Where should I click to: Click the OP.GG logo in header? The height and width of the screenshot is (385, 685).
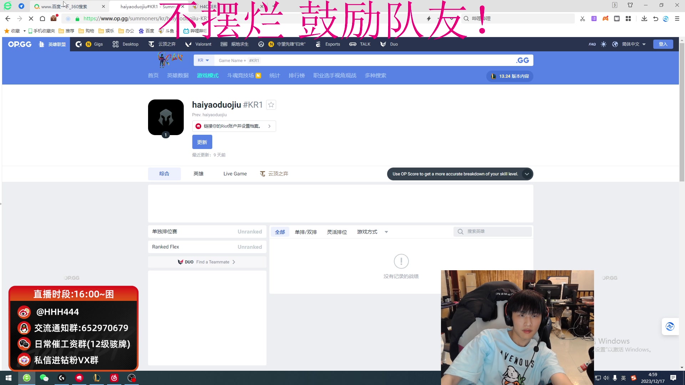[x=20, y=44]
